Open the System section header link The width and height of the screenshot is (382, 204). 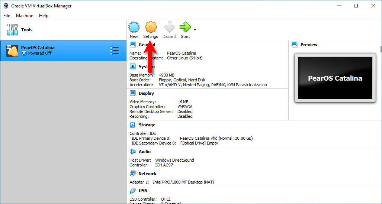tap(147, 67)
